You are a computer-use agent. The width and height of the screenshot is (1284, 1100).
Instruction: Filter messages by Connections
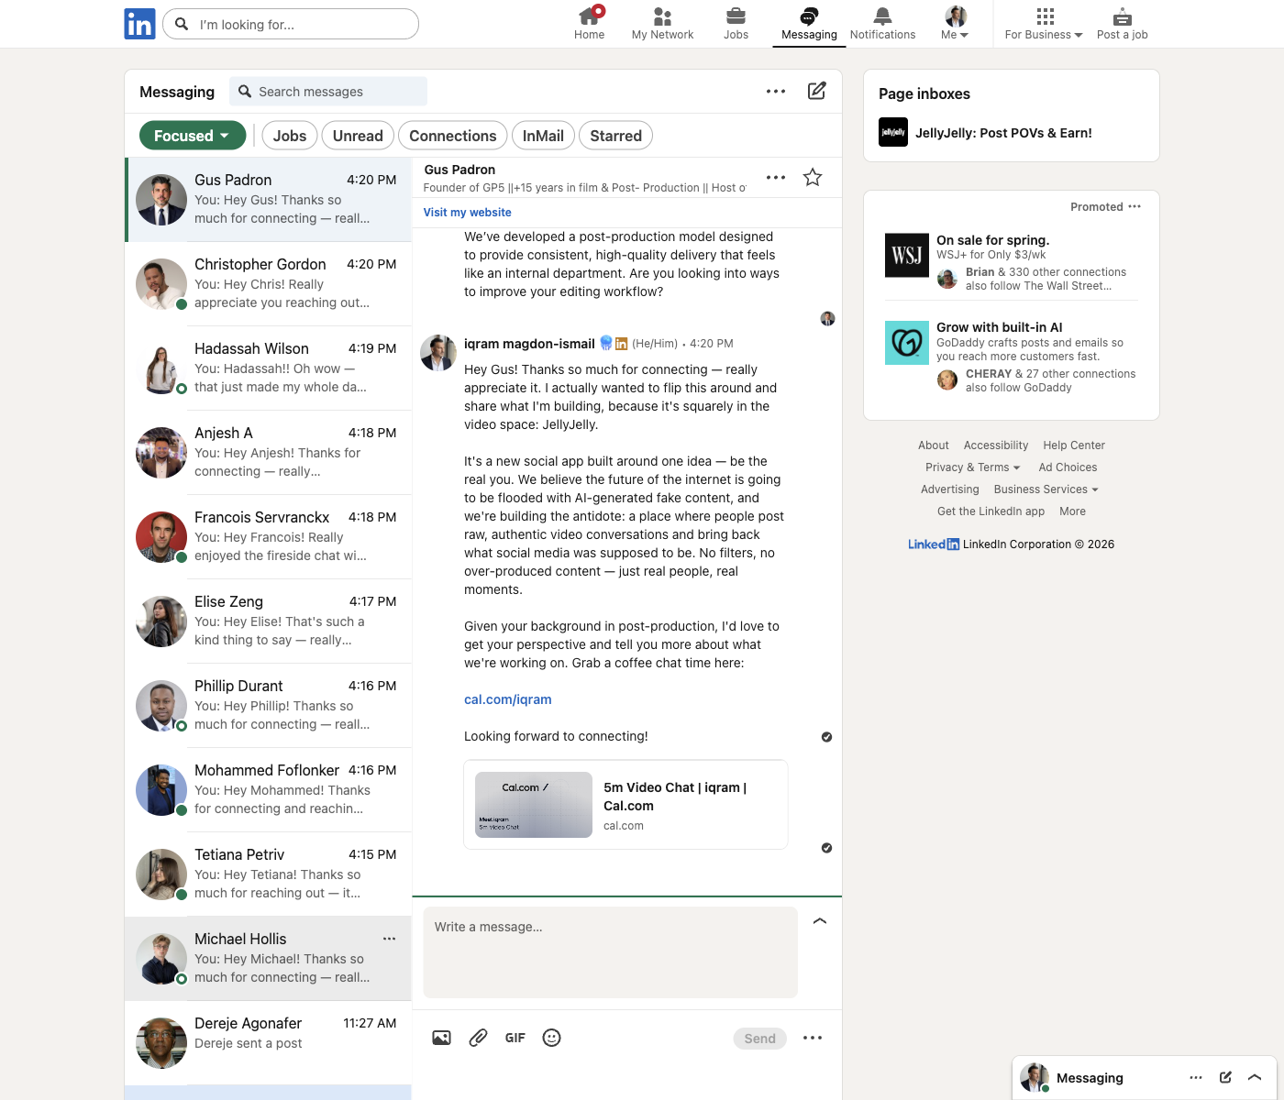pyautogui.click(x=453, y=136)
